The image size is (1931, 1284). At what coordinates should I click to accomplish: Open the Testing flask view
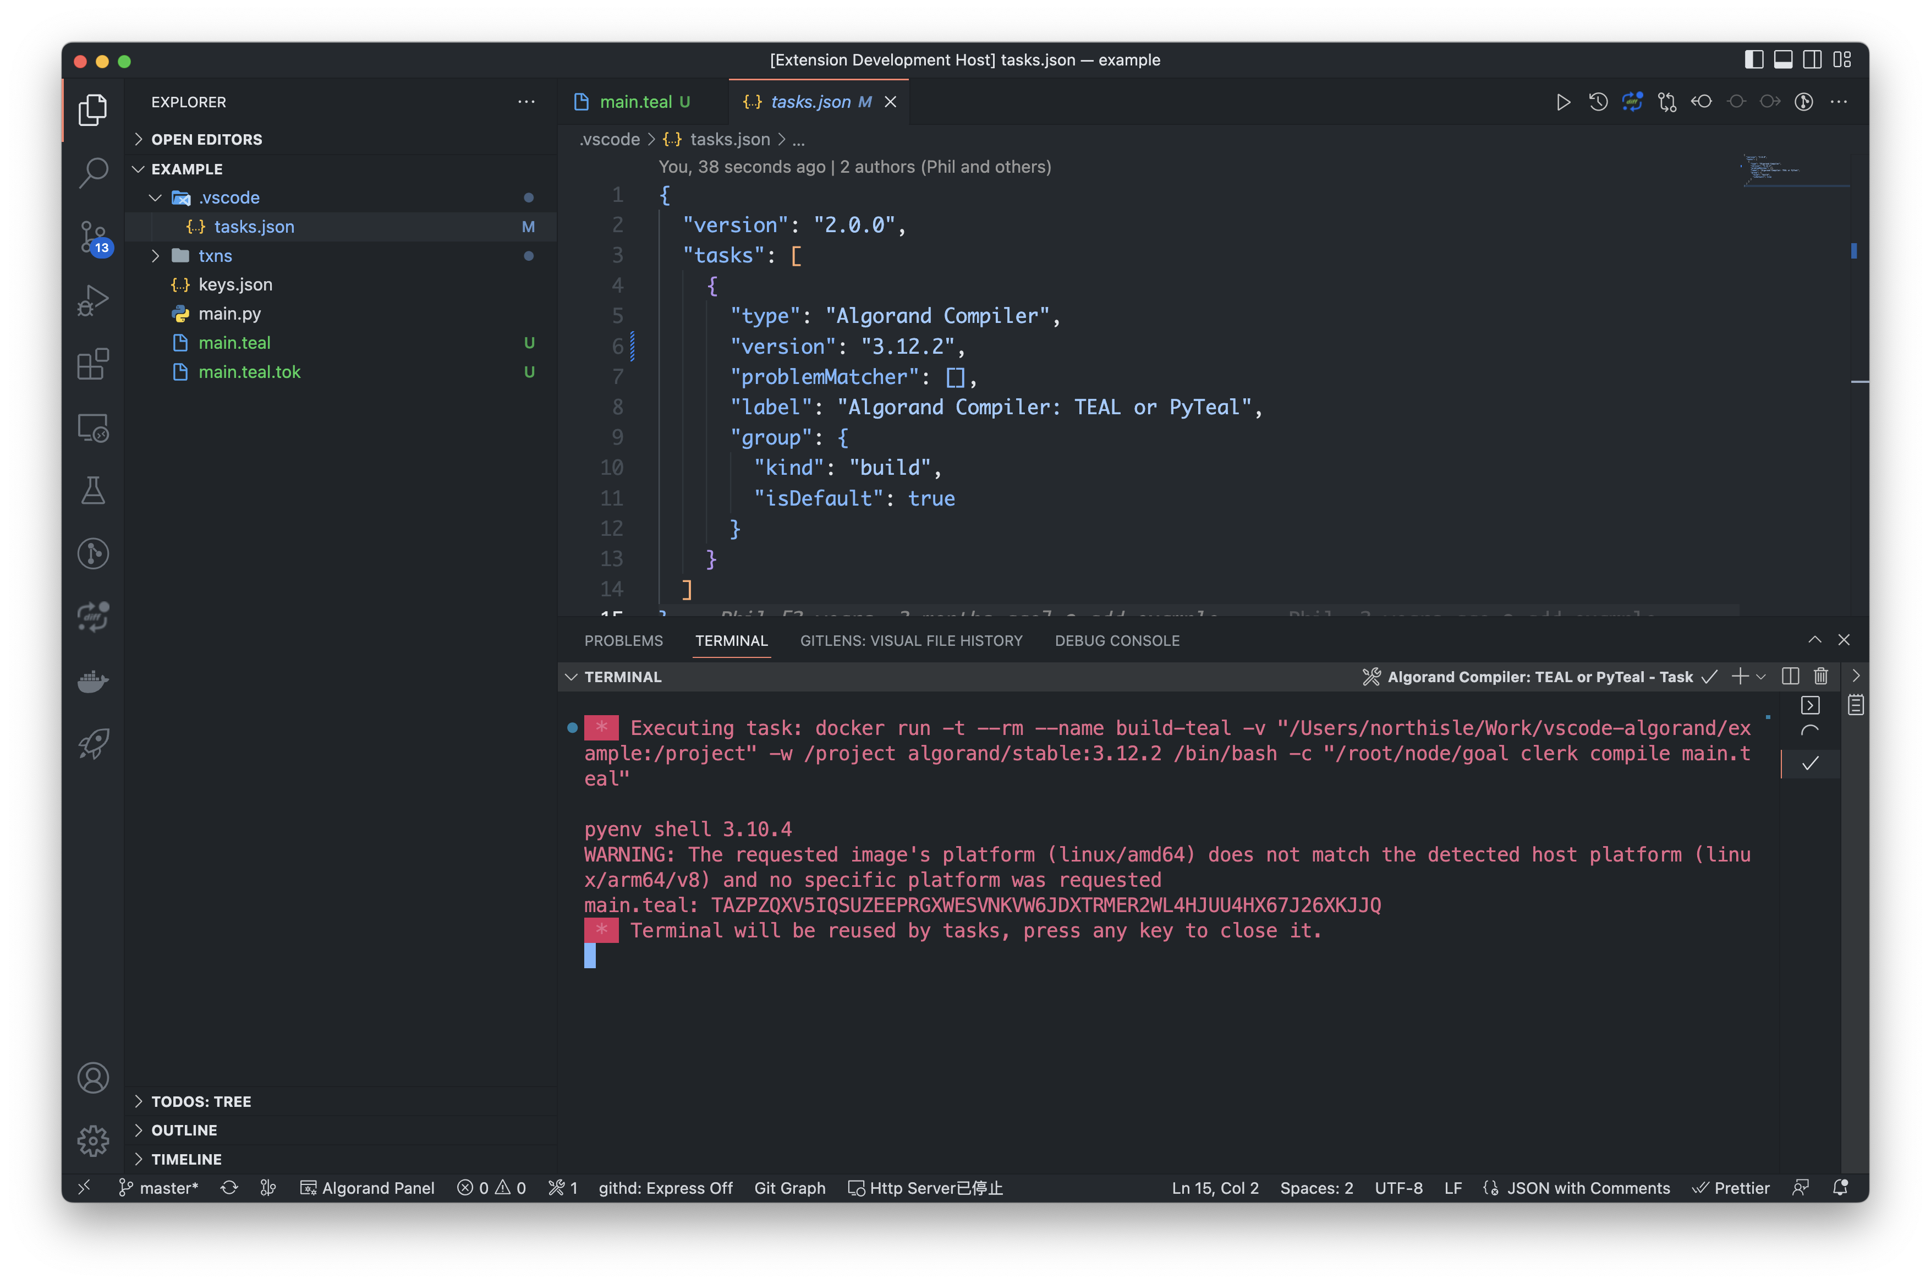tap(94, 491)
